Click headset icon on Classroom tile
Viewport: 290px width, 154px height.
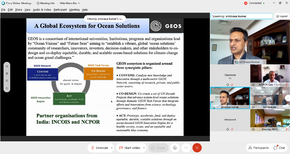click(x=228, y=85)
